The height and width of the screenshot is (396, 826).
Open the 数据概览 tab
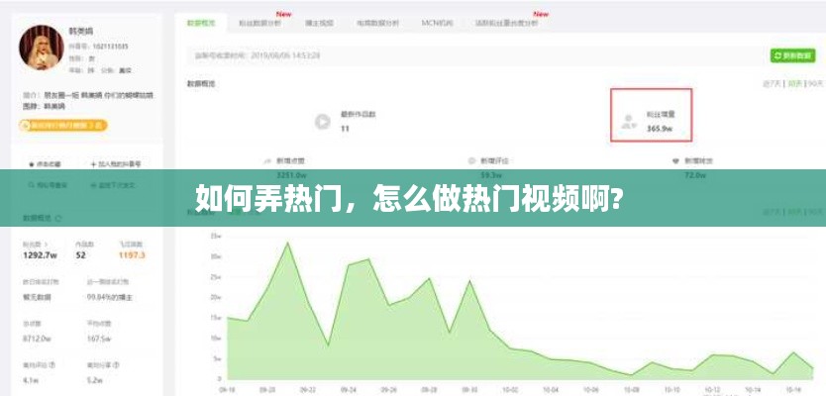pos(201,21)
